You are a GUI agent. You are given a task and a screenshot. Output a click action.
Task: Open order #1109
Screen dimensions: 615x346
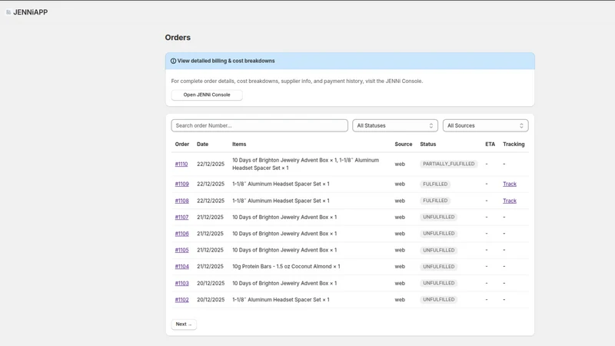click(x=181, y=184)
